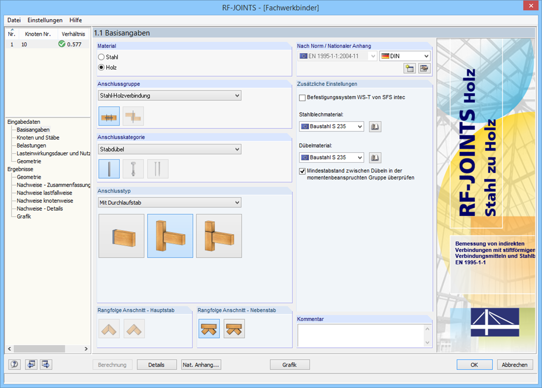Click into the Kommentar text field
The width and height of the screenshot is (542, 388).
[361, 335]
